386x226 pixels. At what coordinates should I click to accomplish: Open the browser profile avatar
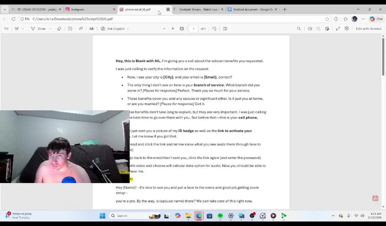pos(355,19)
